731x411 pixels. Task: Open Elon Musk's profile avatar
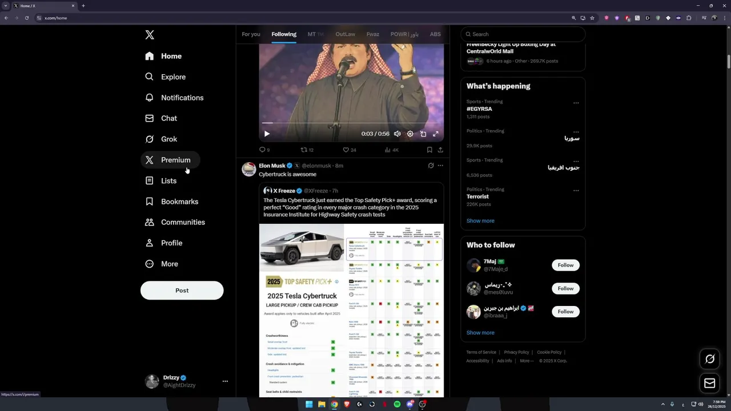pyautogui.click(x=249, y=169)
